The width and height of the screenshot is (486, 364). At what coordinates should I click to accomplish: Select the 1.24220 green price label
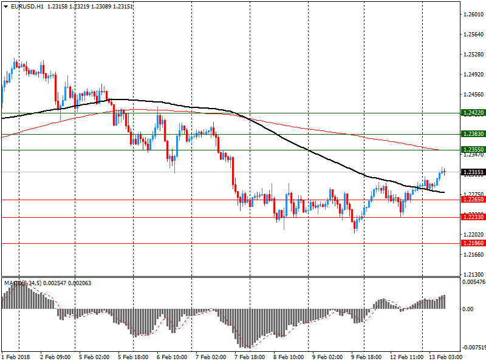tap(473, 113)
